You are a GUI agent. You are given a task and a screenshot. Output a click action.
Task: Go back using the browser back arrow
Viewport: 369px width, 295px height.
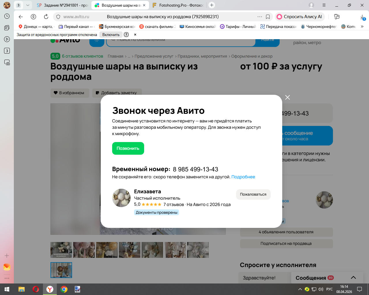pos(21,17)
